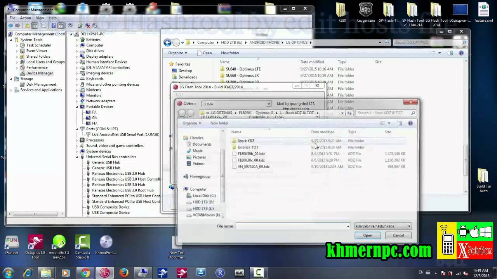
Task: Collapse the Ports (COM & LPT) category
Action: (x=77, y=129)
